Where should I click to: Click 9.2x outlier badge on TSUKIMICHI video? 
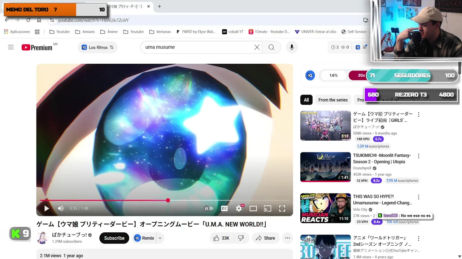click(376, 181)
